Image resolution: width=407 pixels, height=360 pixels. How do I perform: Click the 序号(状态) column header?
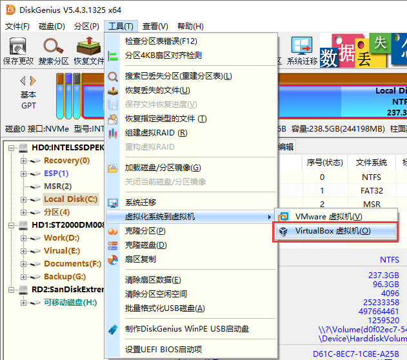pos(324,163)
